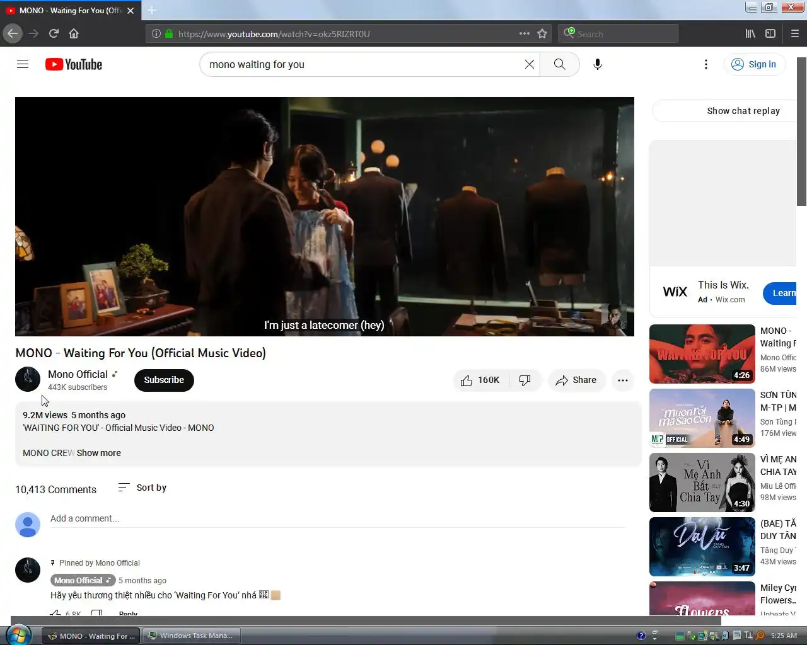This screenshot has width=807, height=645.
Task: Click help icon in system tray
Action: point(641,636)
